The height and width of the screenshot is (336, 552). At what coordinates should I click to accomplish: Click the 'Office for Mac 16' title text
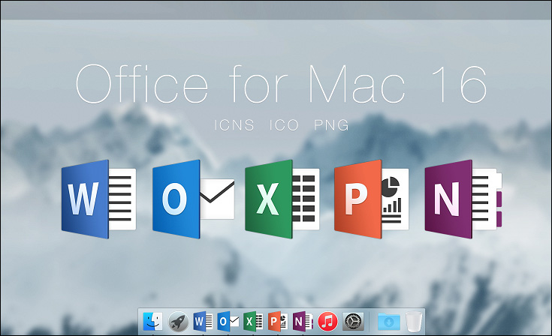281,84
